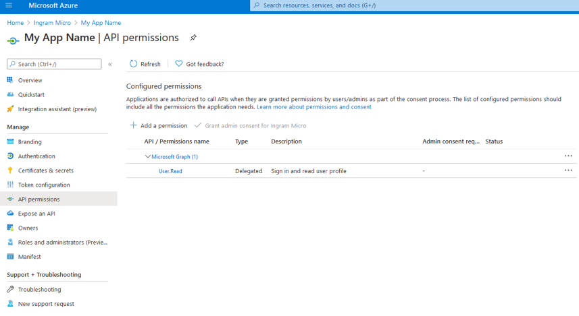Select 'Sign in and read user profile' description
579x316 pixels.
[309, 171]
